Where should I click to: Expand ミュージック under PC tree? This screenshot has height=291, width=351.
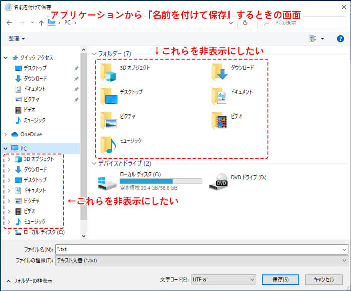tap(9, 222)
